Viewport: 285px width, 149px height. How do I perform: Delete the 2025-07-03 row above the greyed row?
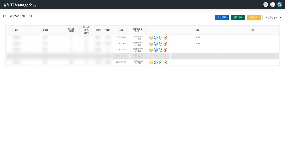165,50
